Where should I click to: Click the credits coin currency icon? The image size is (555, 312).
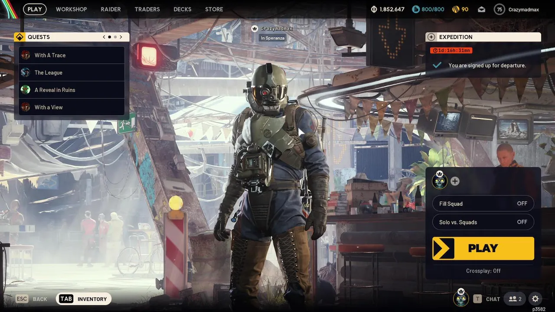[x=374, y=9]
